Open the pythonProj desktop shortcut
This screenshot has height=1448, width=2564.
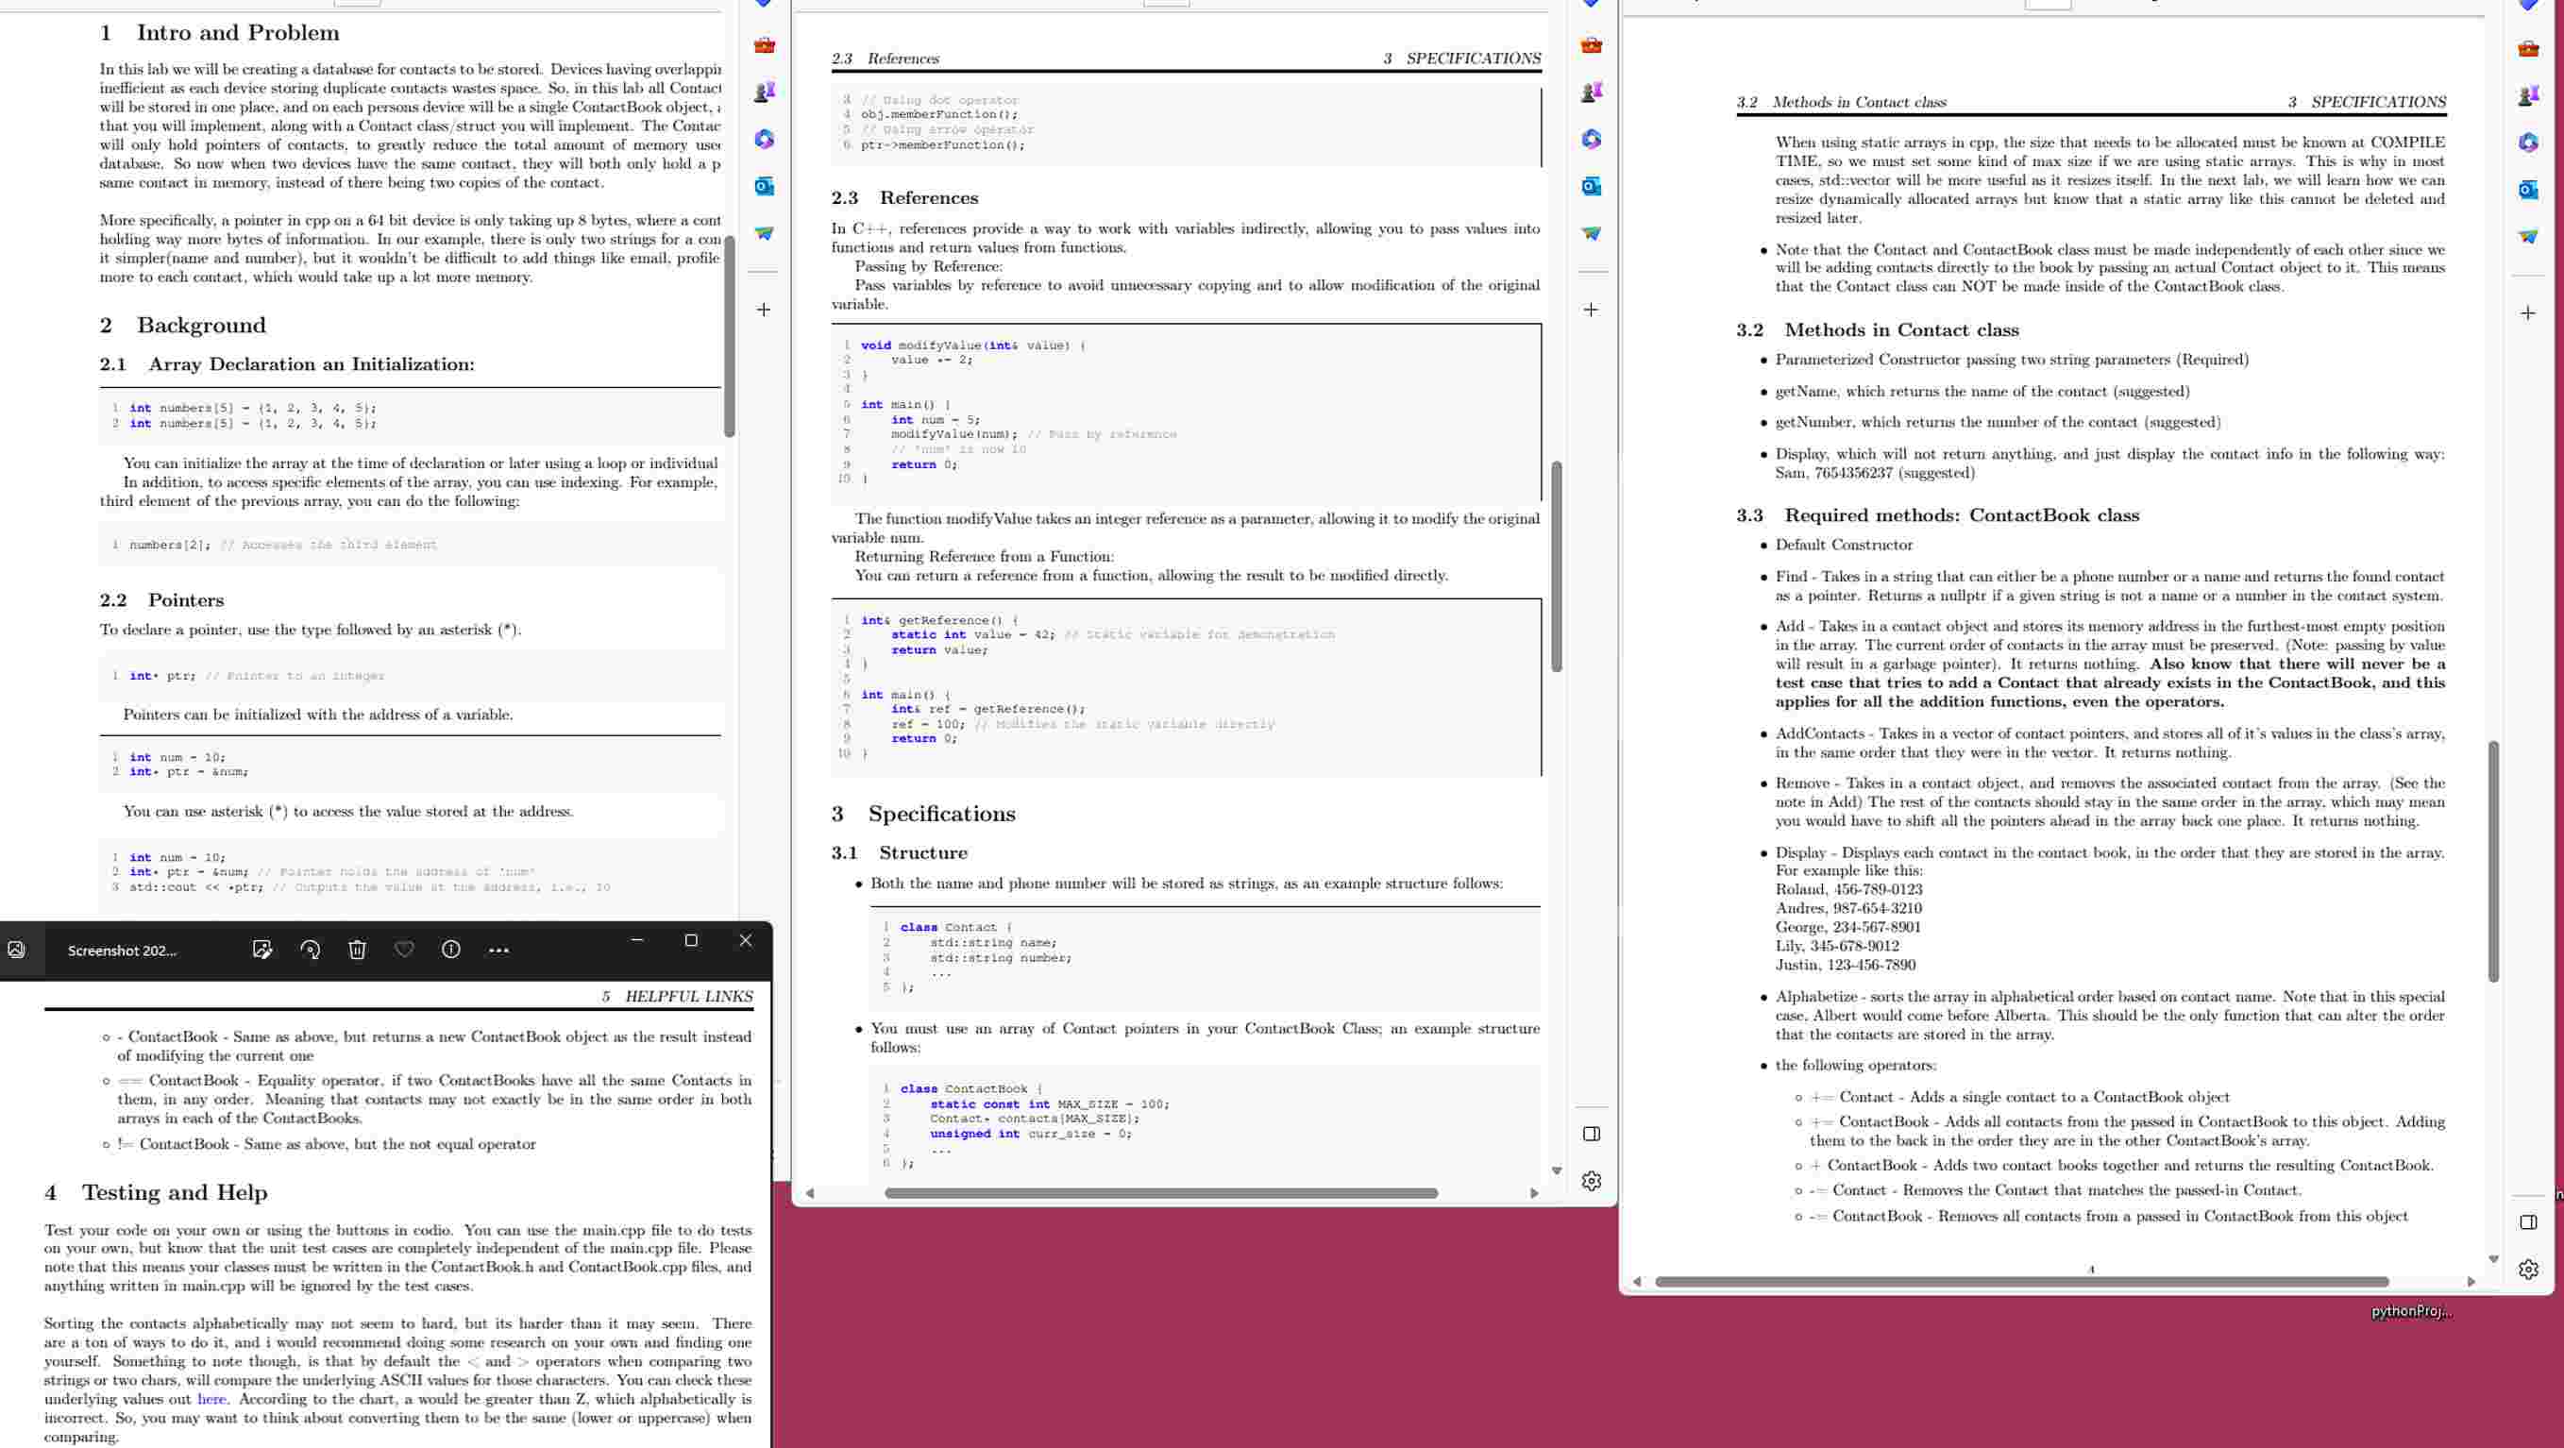click(x=2412, y=1311)
